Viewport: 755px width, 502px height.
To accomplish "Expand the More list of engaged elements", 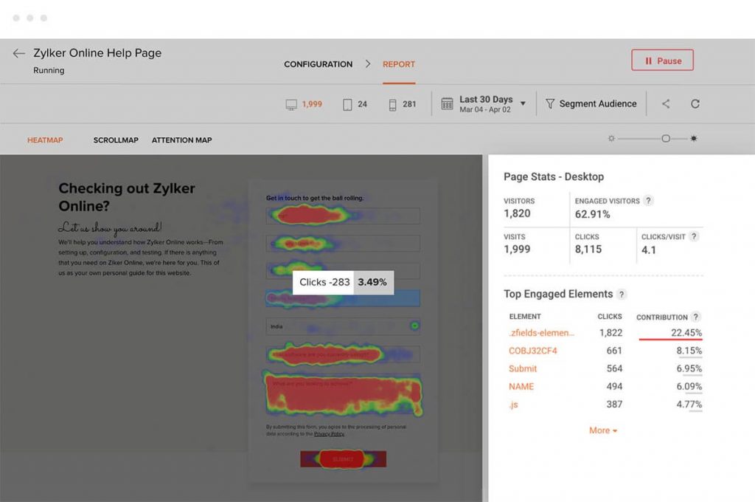I will pos(602,430).
